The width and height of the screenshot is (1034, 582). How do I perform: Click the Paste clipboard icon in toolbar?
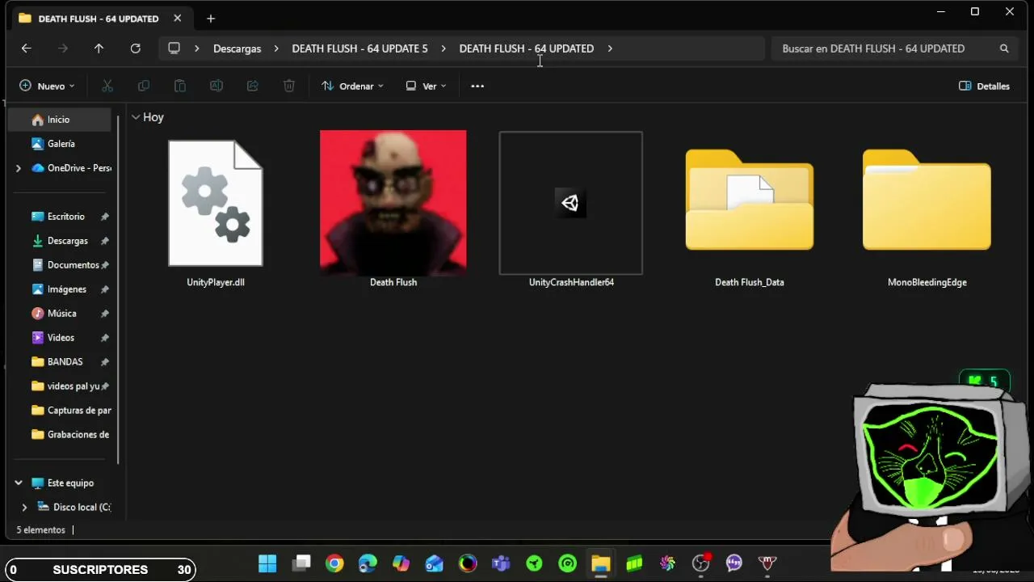[180, 86]
